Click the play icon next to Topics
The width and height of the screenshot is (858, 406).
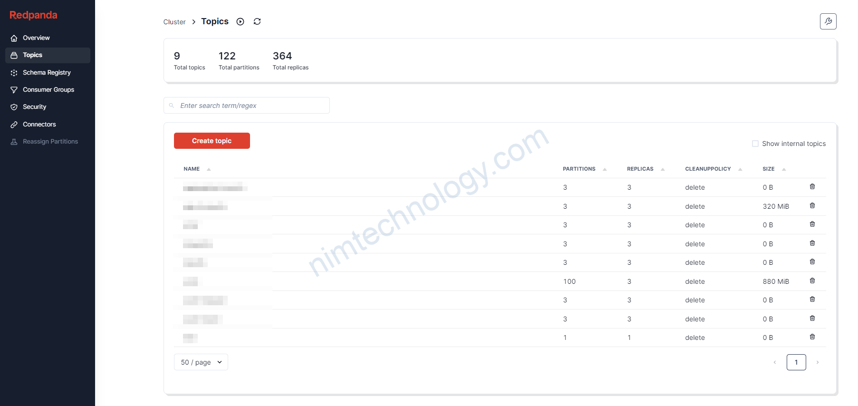pyautogui.click(x=241, y=21)
